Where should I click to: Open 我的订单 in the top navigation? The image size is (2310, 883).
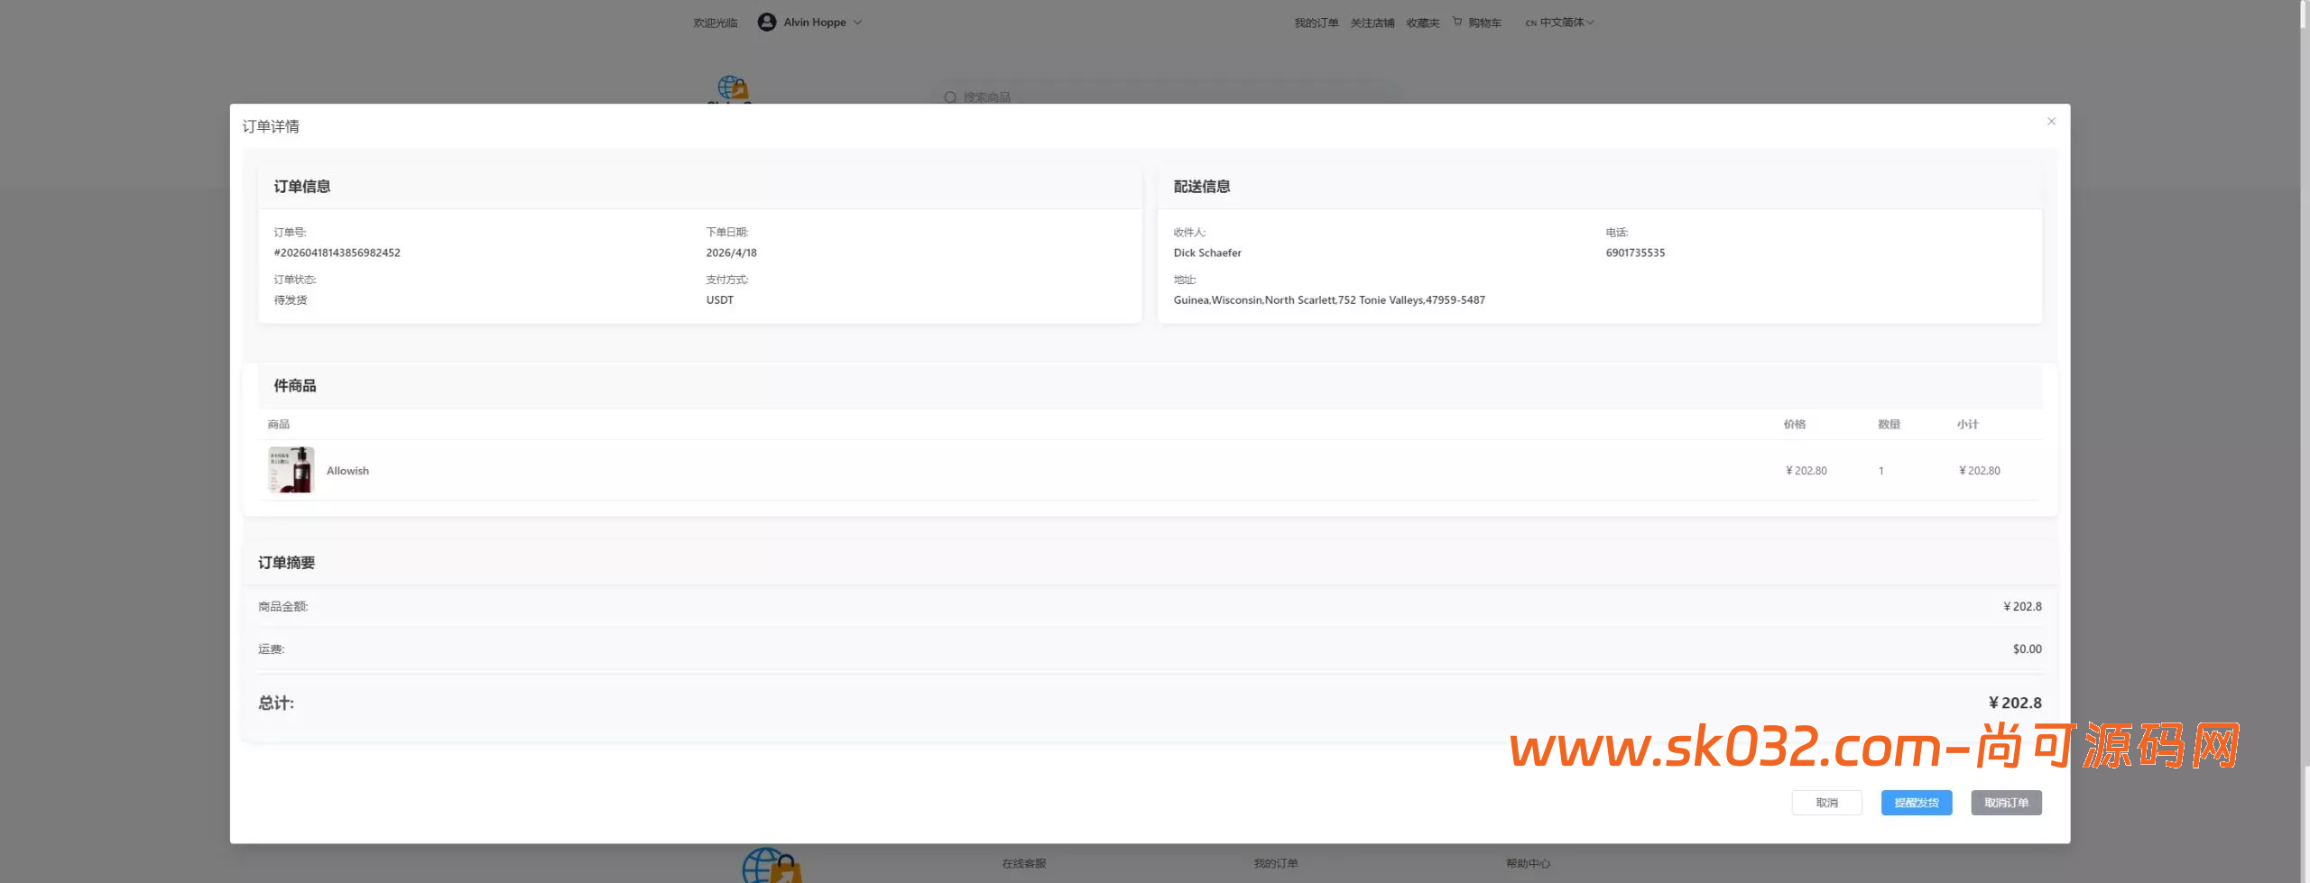[x=1317, y=23]
